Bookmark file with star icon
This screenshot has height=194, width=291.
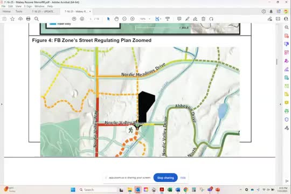click(12, 19)
